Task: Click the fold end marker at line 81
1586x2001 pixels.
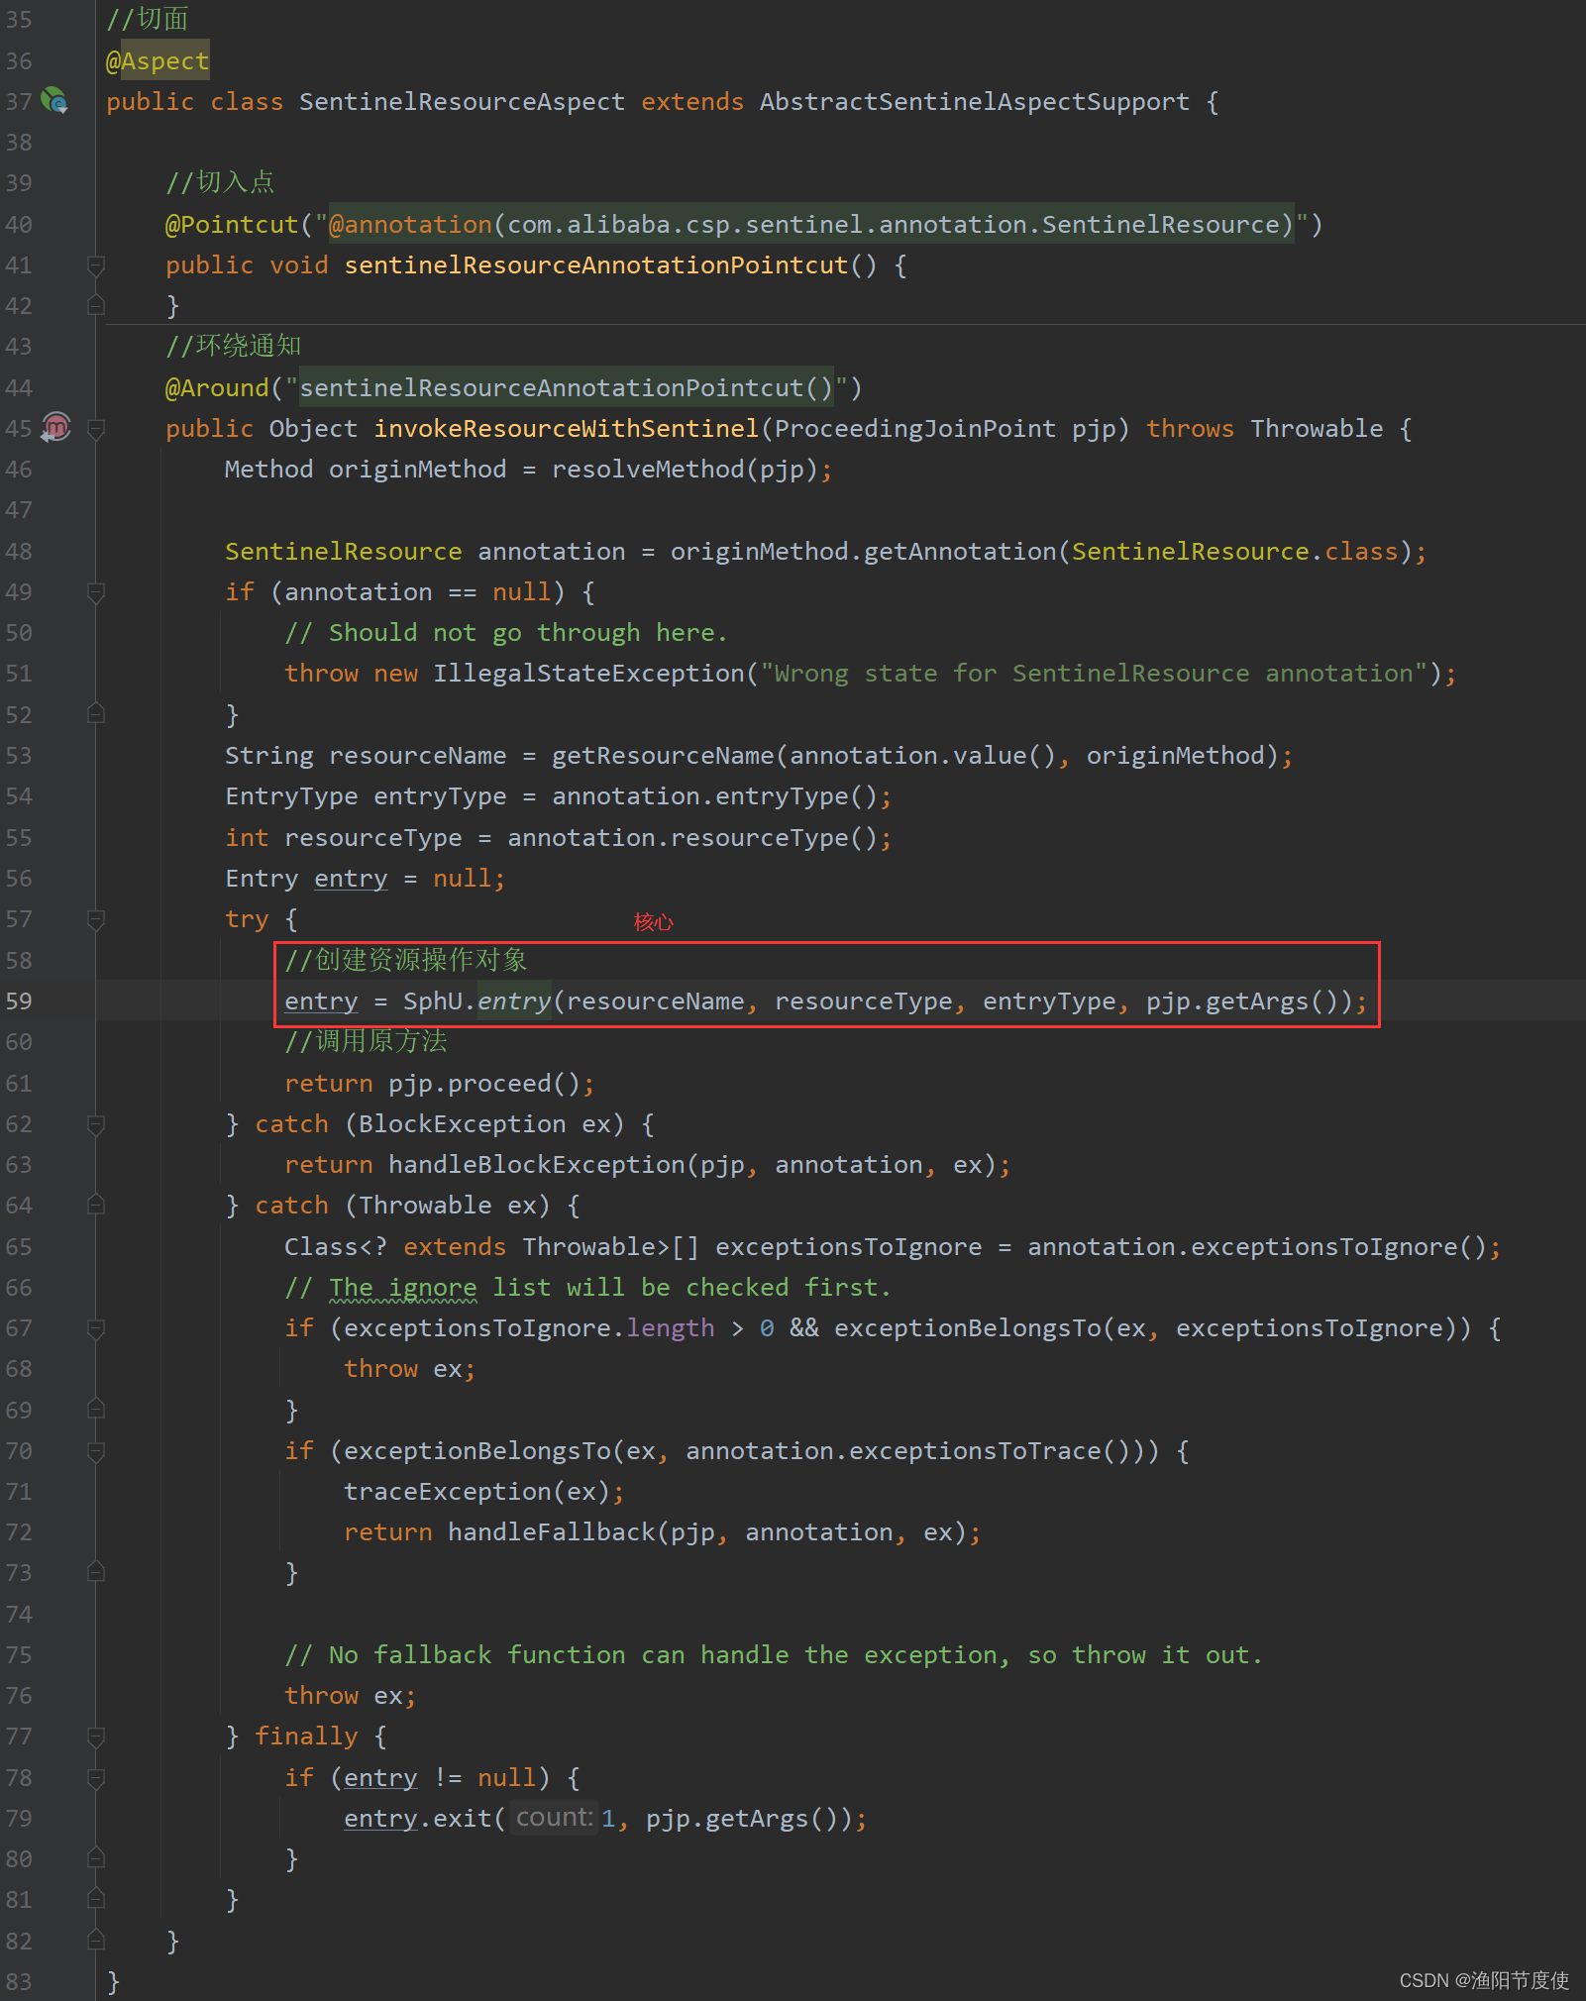Action: pyautogui.click(x=96, y=1900)
